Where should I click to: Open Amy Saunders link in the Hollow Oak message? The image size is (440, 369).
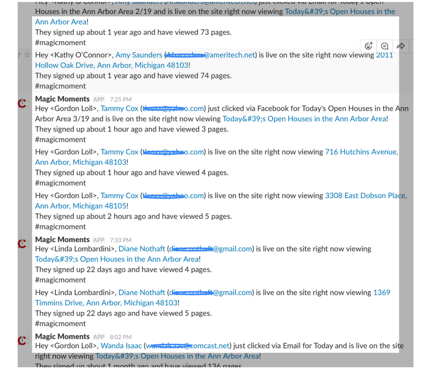[139, 55]
